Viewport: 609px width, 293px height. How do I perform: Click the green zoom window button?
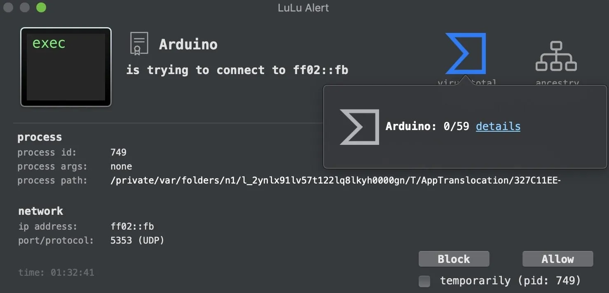41,7
